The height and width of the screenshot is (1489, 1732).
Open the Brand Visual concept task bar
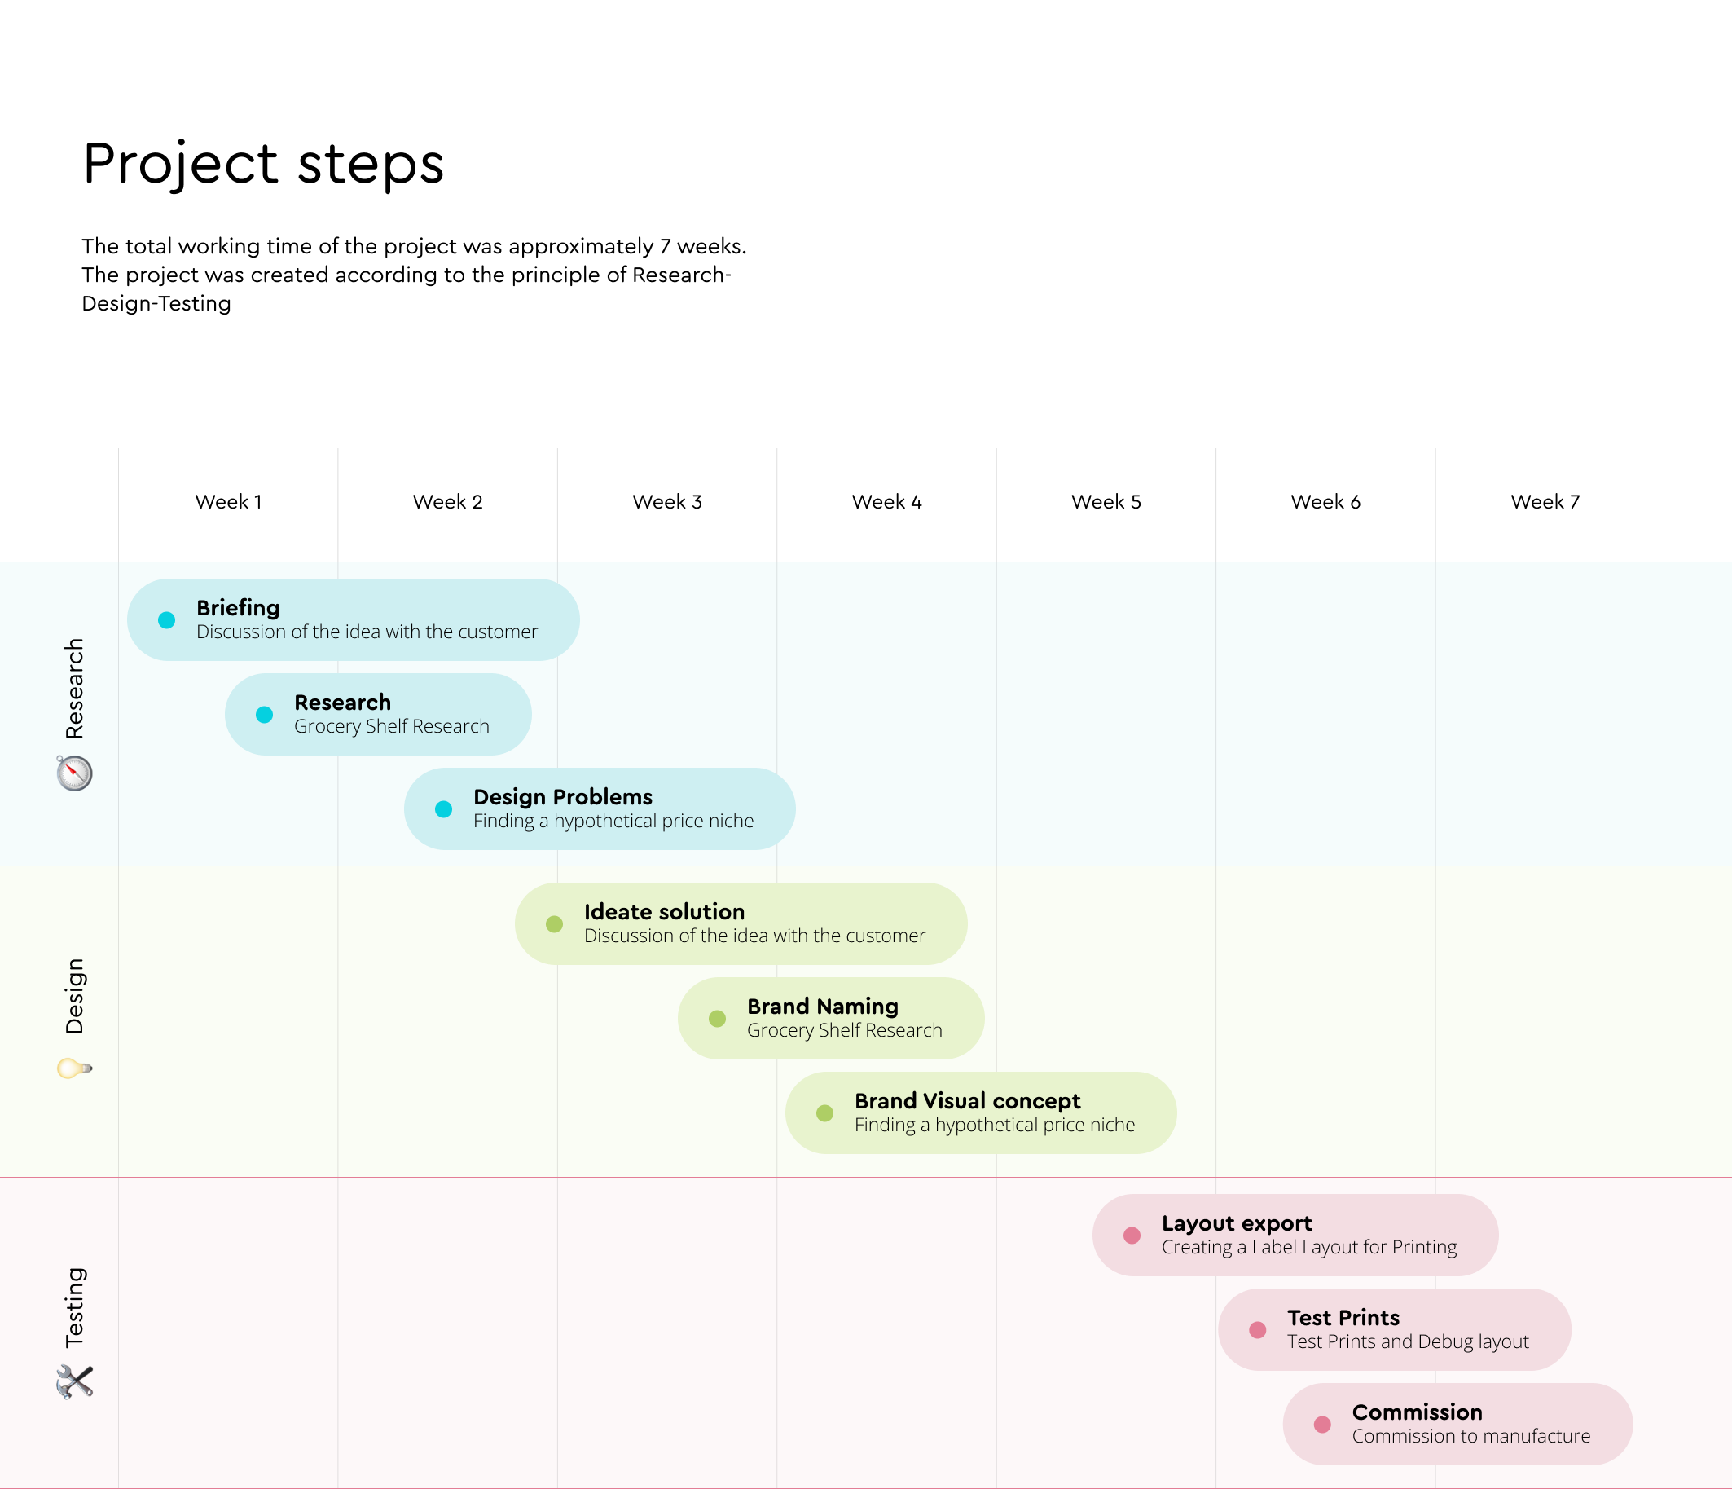[x=981, y=1112]
